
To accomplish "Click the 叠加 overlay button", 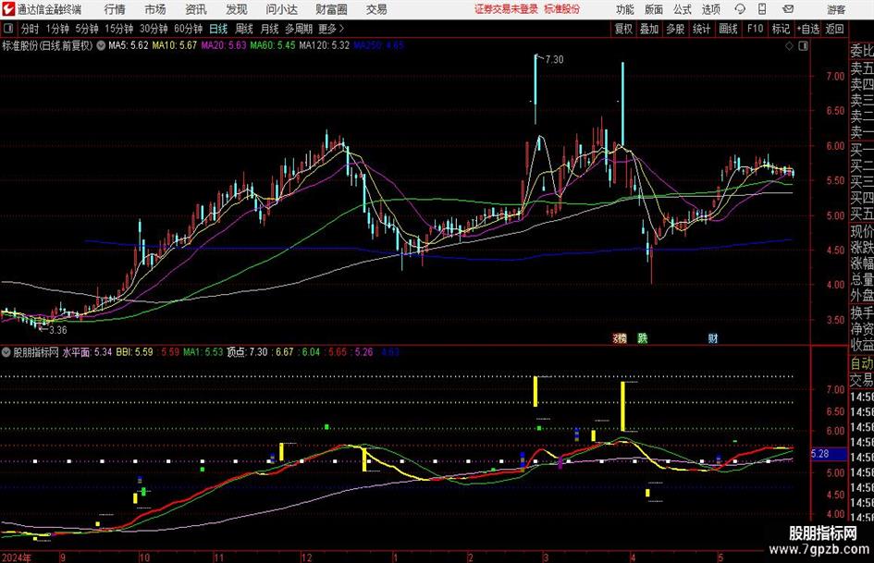I will (649, 29).
